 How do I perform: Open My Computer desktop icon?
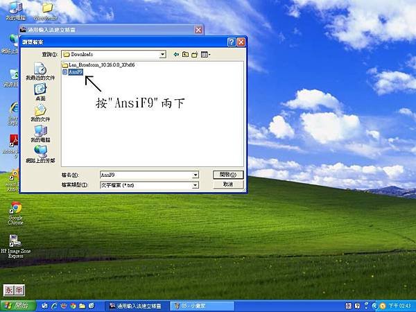click(x=15, y=11)
